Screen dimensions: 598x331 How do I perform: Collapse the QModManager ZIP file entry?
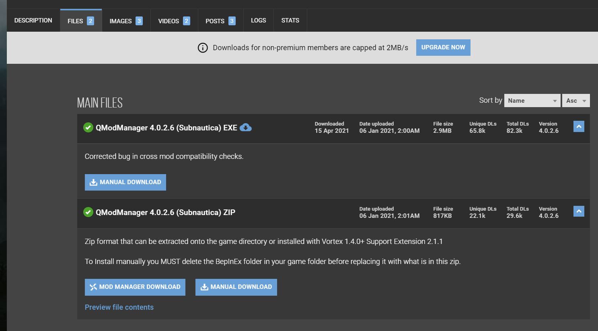(579, 211)
